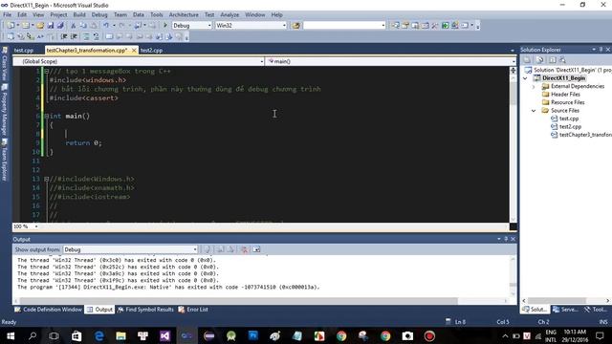Collapse the Source Files folder
This screenshot has width=612, height=344.
[534, 111]
